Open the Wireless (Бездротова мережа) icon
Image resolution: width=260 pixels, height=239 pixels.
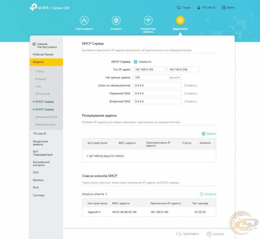coord(148,20)
